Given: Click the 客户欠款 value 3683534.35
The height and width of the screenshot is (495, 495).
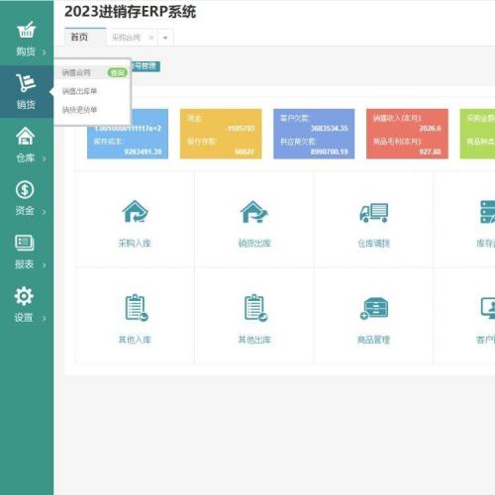Looking at the screenshot, I should click(329, 129).
